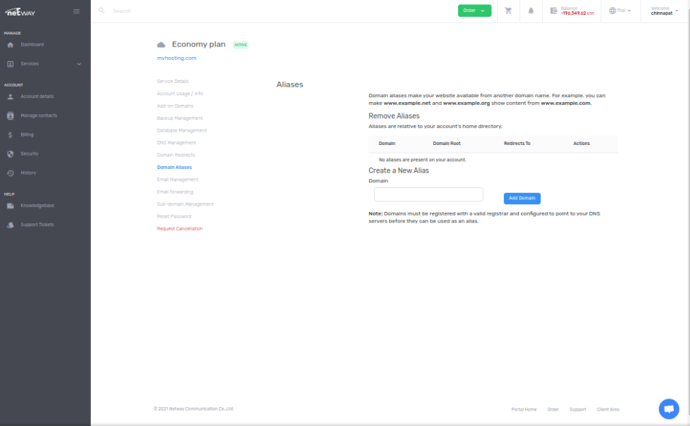690x426 pixels.
Task: Select DNS Management in the service menu
Action: [x=176, y=143]
